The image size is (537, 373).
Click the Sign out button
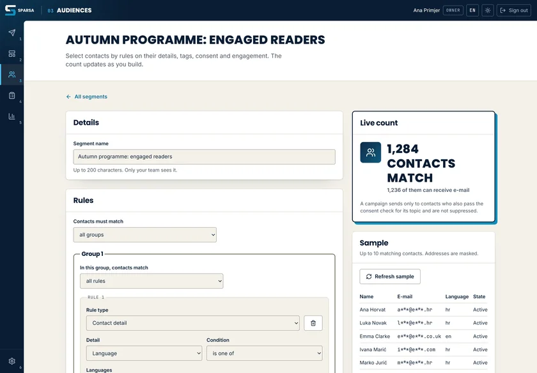(x=514, y=10)
